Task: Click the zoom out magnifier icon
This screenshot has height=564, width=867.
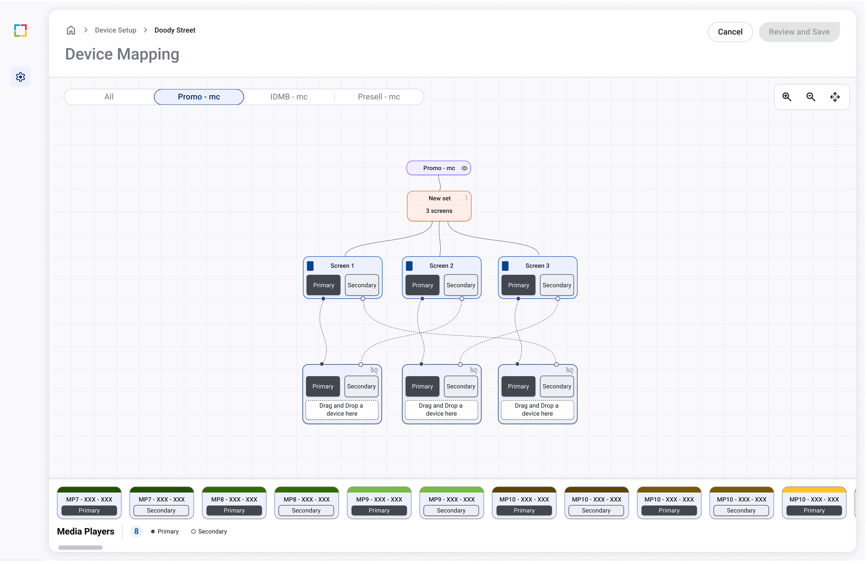Action: click(x=810, y=97)
